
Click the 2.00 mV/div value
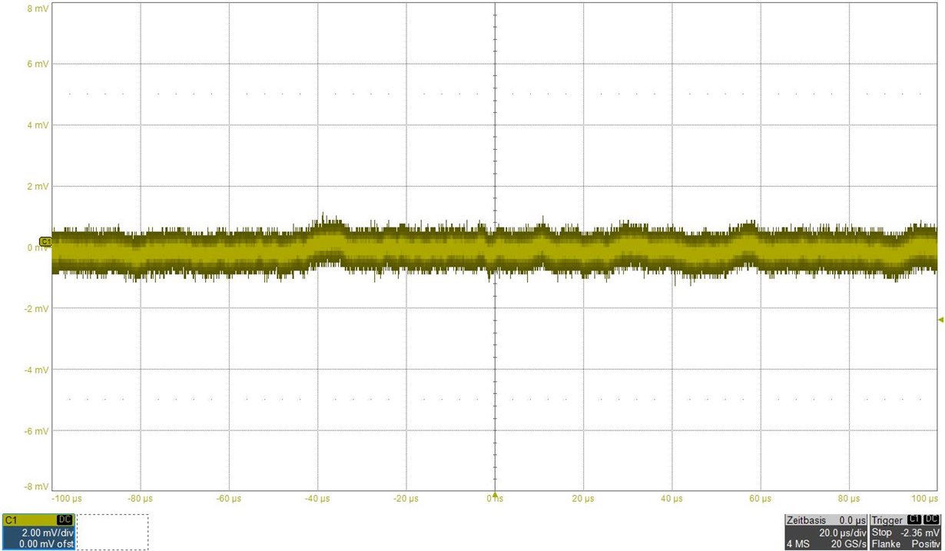48,532
